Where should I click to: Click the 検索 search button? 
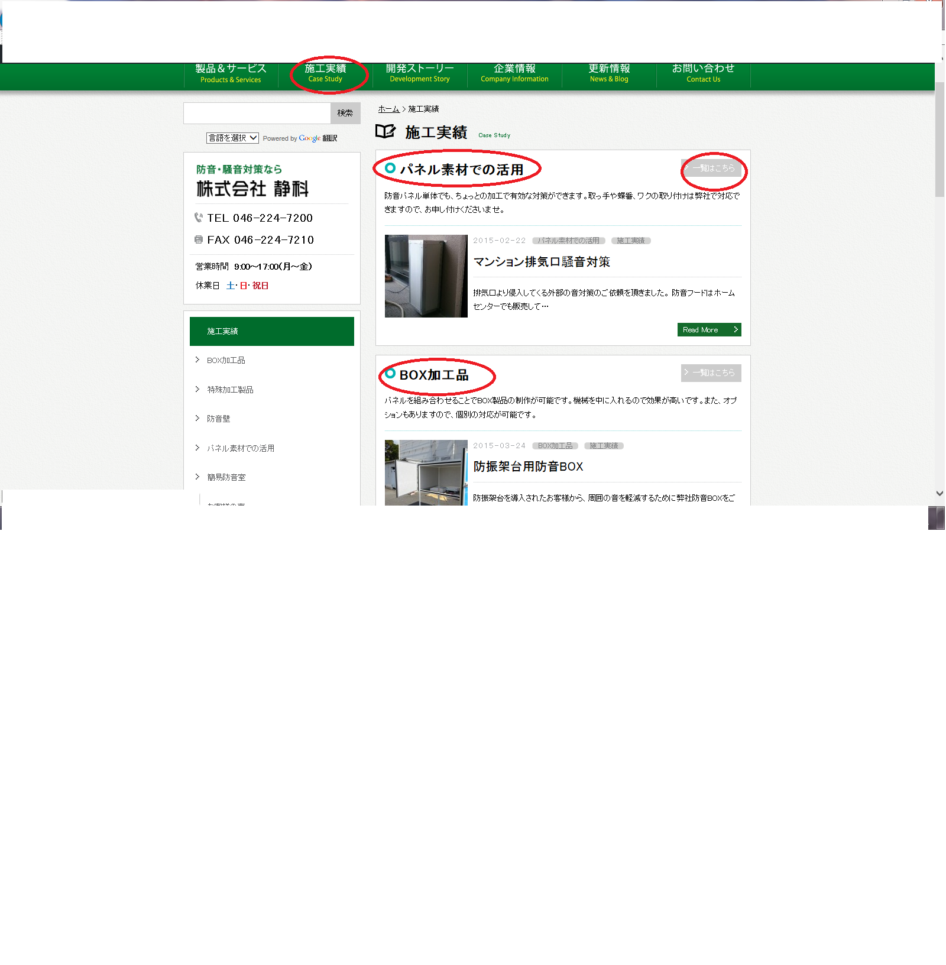pos(345,113)
